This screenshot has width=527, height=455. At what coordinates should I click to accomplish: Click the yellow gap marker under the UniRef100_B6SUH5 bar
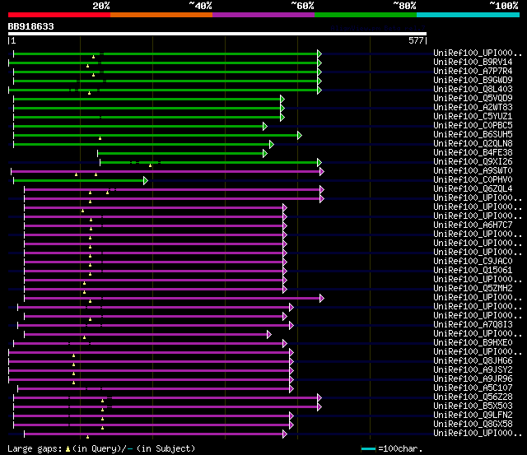tap(100, 138)
